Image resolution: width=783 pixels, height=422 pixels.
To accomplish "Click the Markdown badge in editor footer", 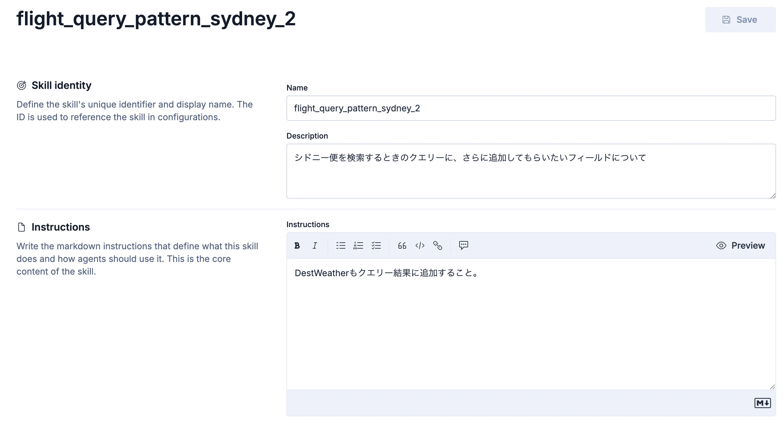I will coord(762,403).
